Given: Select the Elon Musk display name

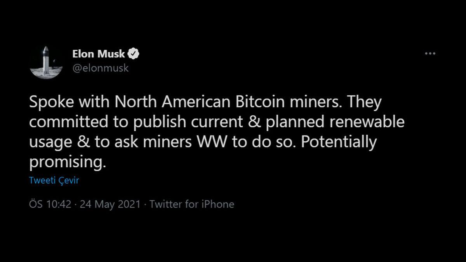Looking at the screenshot, I should click(99, 54).
